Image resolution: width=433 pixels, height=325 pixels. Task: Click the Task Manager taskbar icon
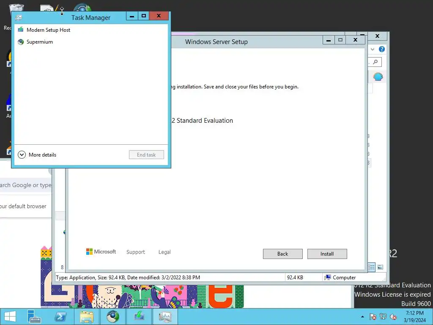(165, 317)
